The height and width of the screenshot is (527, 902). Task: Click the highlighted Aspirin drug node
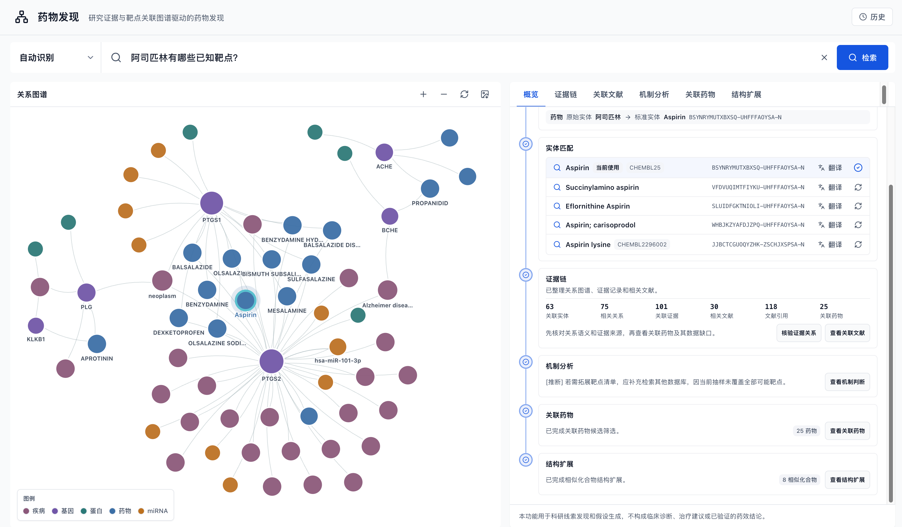point(246,300)
